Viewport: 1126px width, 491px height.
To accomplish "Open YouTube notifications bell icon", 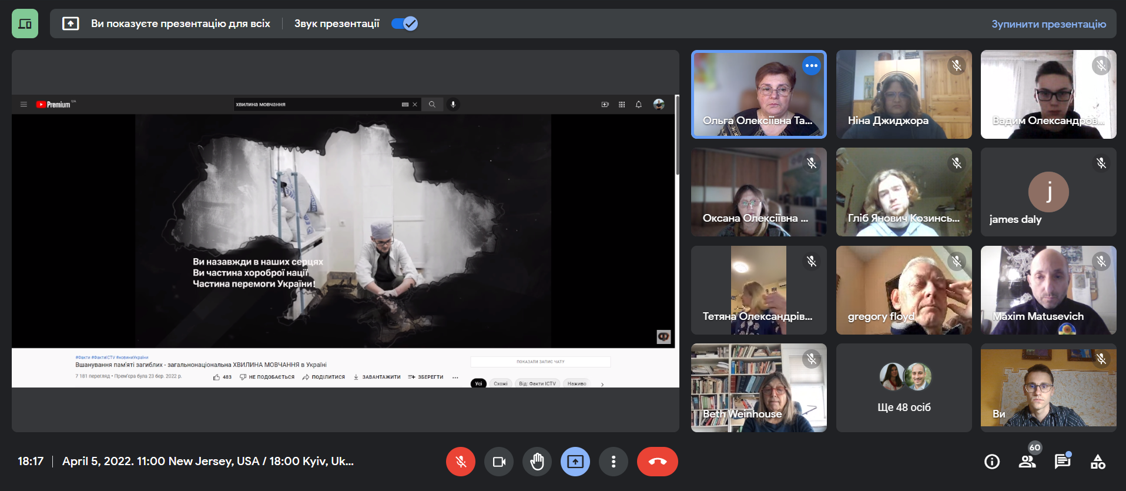I will (x=638, y=105).
